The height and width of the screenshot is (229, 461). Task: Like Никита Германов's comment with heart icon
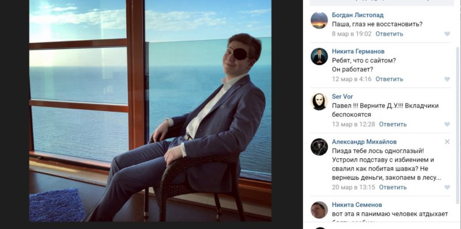click(447, 79)
